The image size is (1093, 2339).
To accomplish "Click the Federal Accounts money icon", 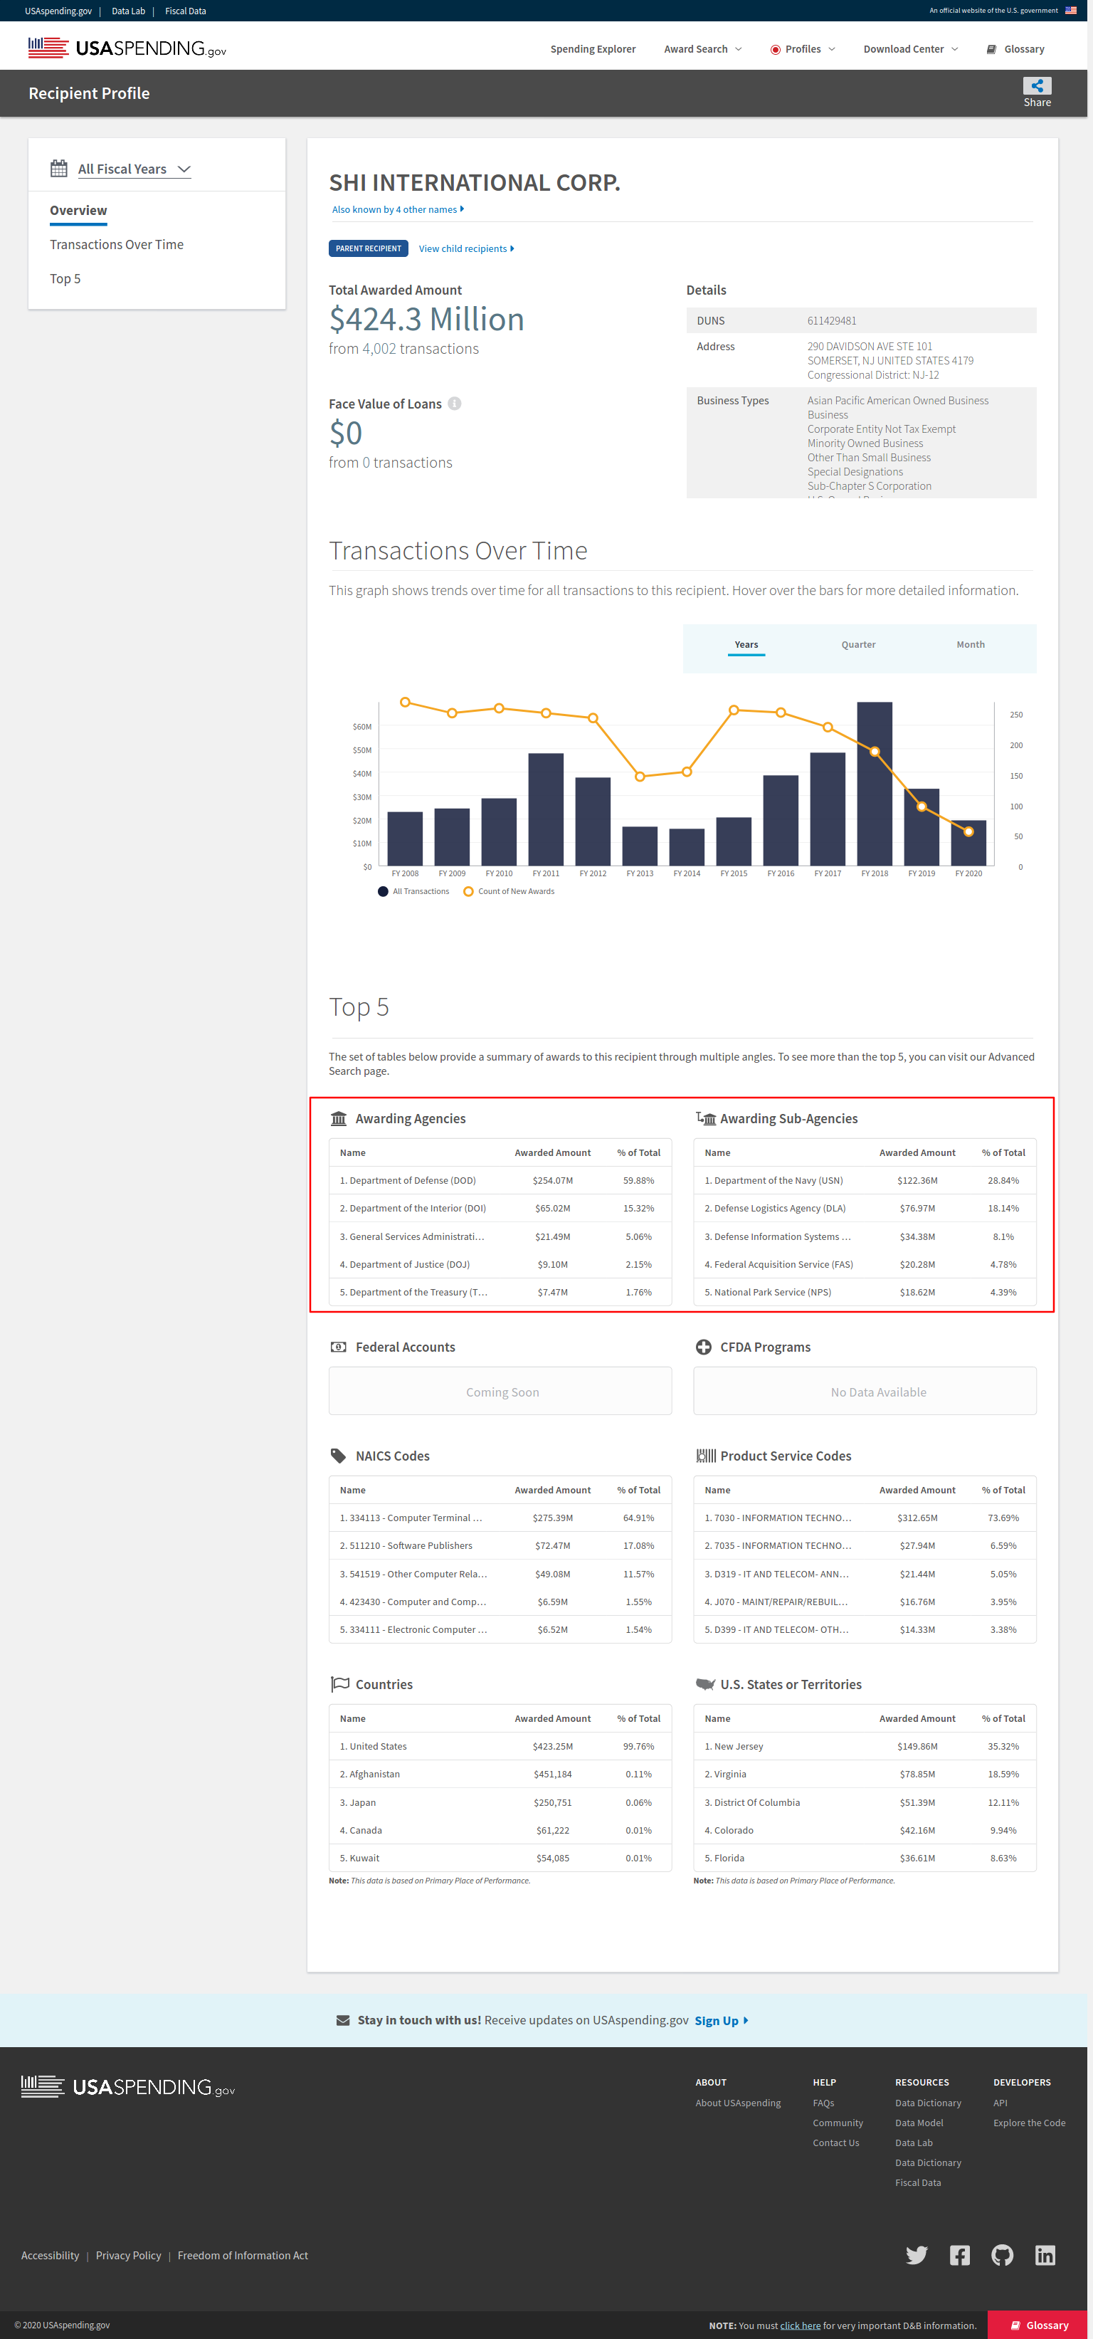I will pos(339,1347).
